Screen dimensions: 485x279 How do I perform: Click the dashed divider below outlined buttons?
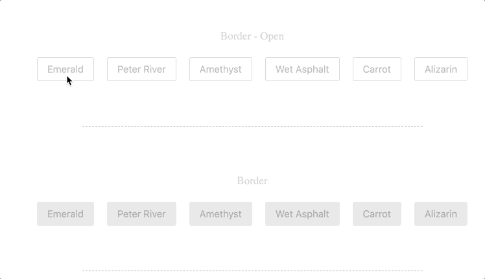click(x=252, y=126)
